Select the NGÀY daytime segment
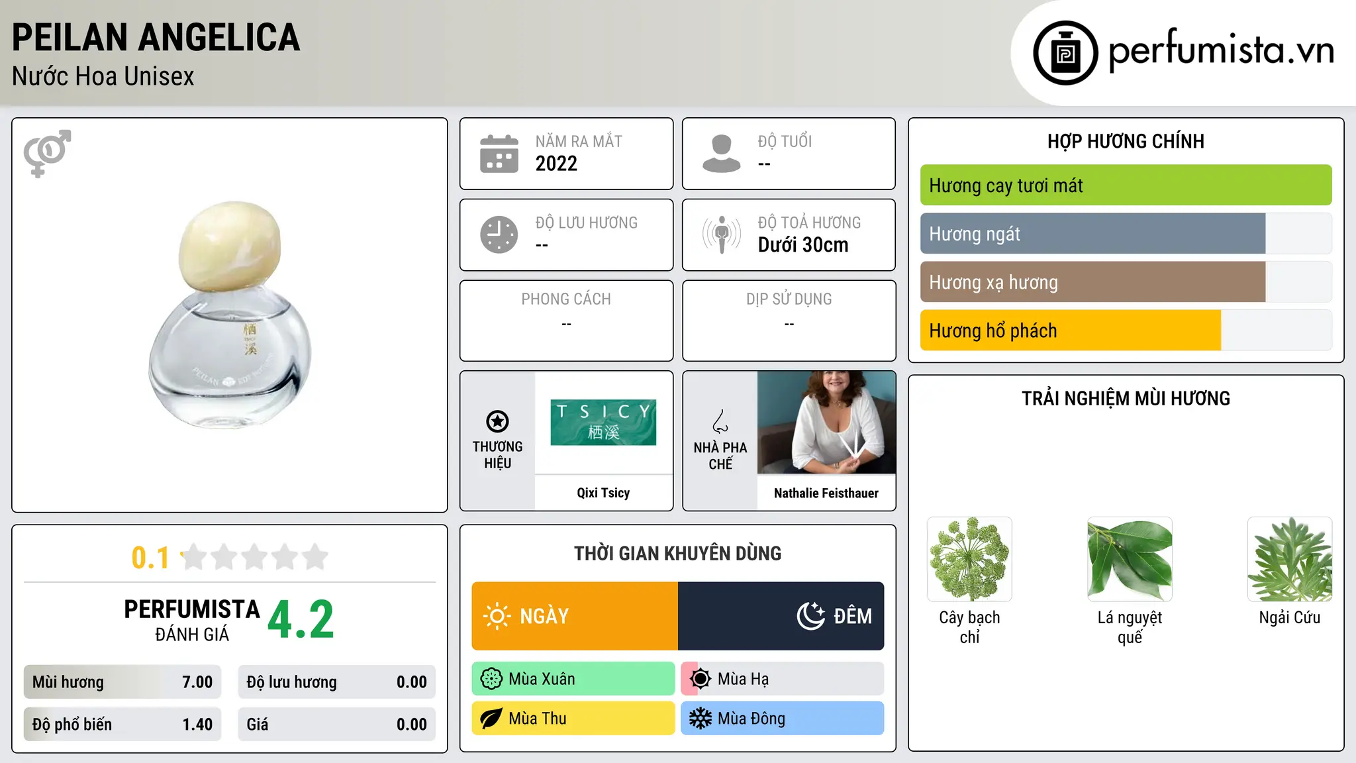Viewport: 1356px width, 763px height. (x=575, y=616)
